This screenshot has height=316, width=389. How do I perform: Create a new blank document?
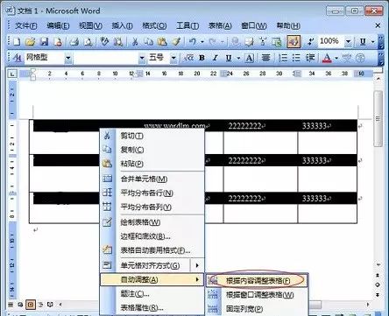click(x=17, y=42)
